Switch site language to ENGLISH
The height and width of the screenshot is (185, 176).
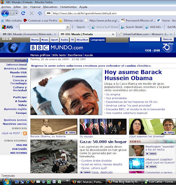tap(22, 145)
